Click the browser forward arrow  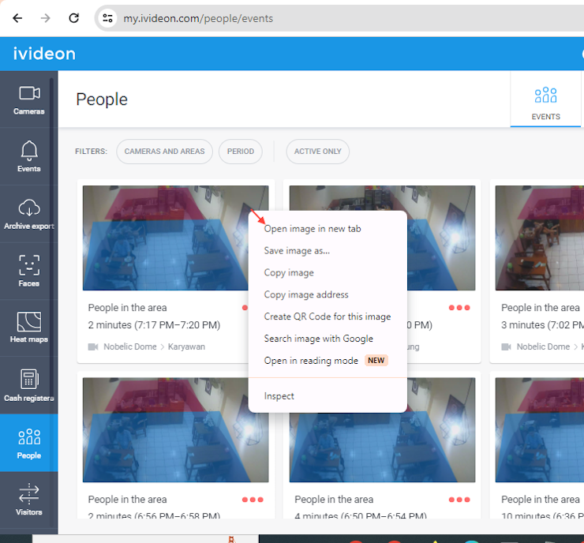tap(46, 18)
